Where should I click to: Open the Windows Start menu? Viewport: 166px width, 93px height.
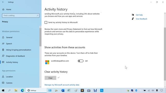(x=3, y=90)
